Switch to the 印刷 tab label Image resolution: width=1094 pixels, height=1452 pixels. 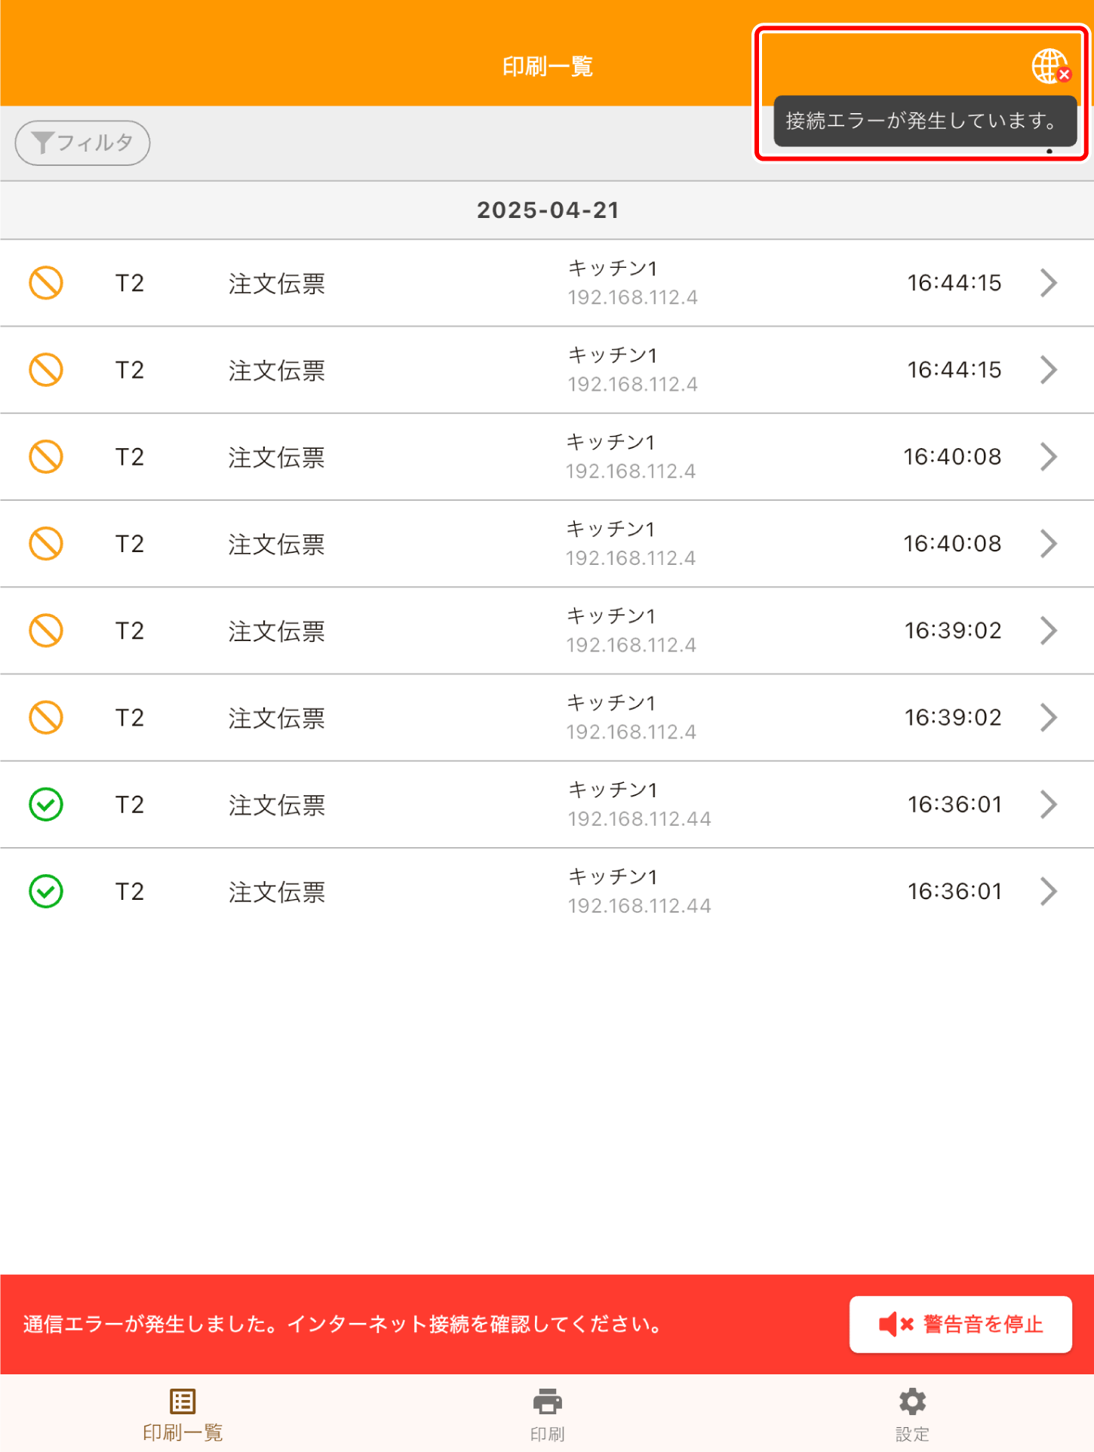click(547, 1433)
